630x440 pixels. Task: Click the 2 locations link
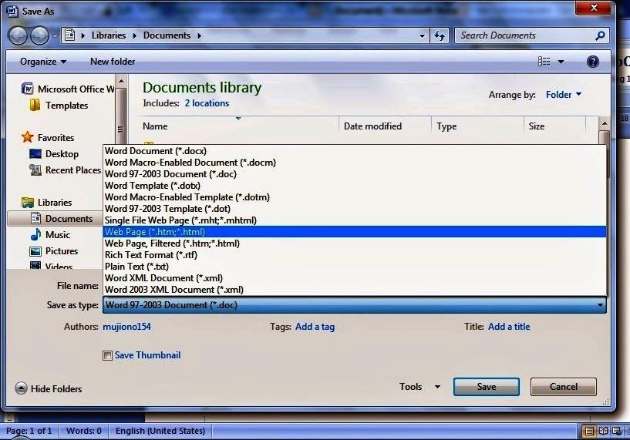pyautogui.click(x=207, y=103)
